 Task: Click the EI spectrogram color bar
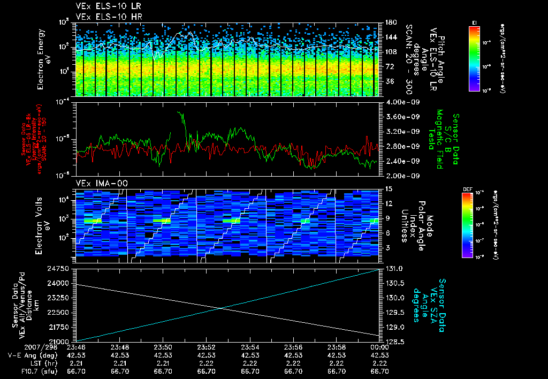click(474, 58)
